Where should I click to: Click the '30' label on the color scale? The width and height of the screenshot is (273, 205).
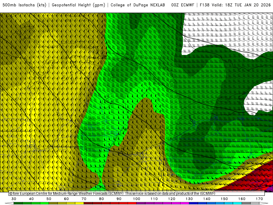pyautogui.click(x=14, y=199)
